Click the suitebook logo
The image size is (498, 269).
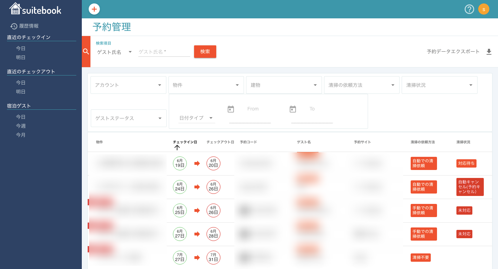click(x=35, y=9)
